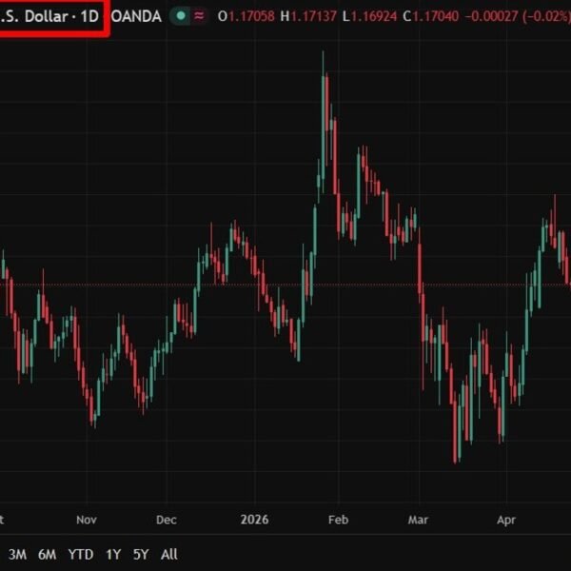The image size is (571, 571).
Task: Click the OANDA data source label
Action: click(136, 16)
